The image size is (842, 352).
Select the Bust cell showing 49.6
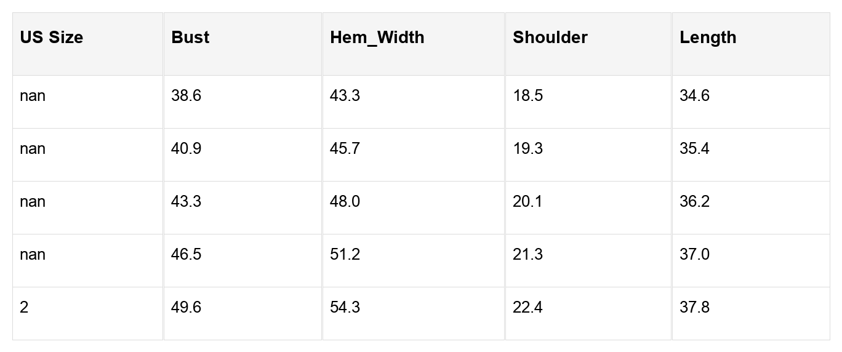(x=186, y=308)
